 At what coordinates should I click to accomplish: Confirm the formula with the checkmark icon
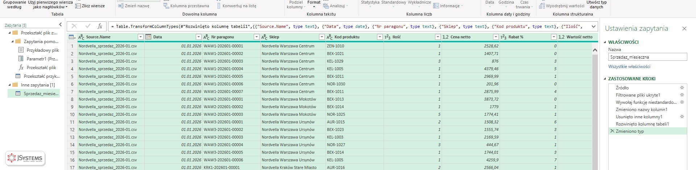pos(88,26)
